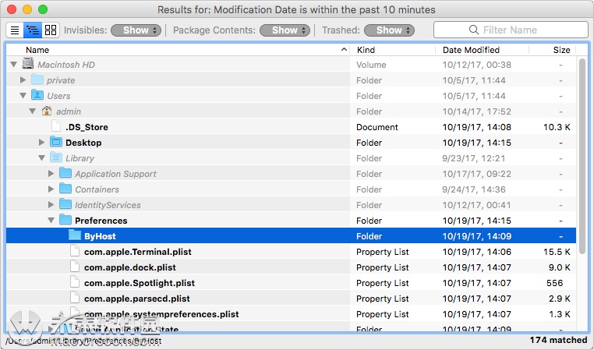The width and height of the screenshot is (594, 350).
Task: Collapse the admin home folder
Action: [33, 111]
